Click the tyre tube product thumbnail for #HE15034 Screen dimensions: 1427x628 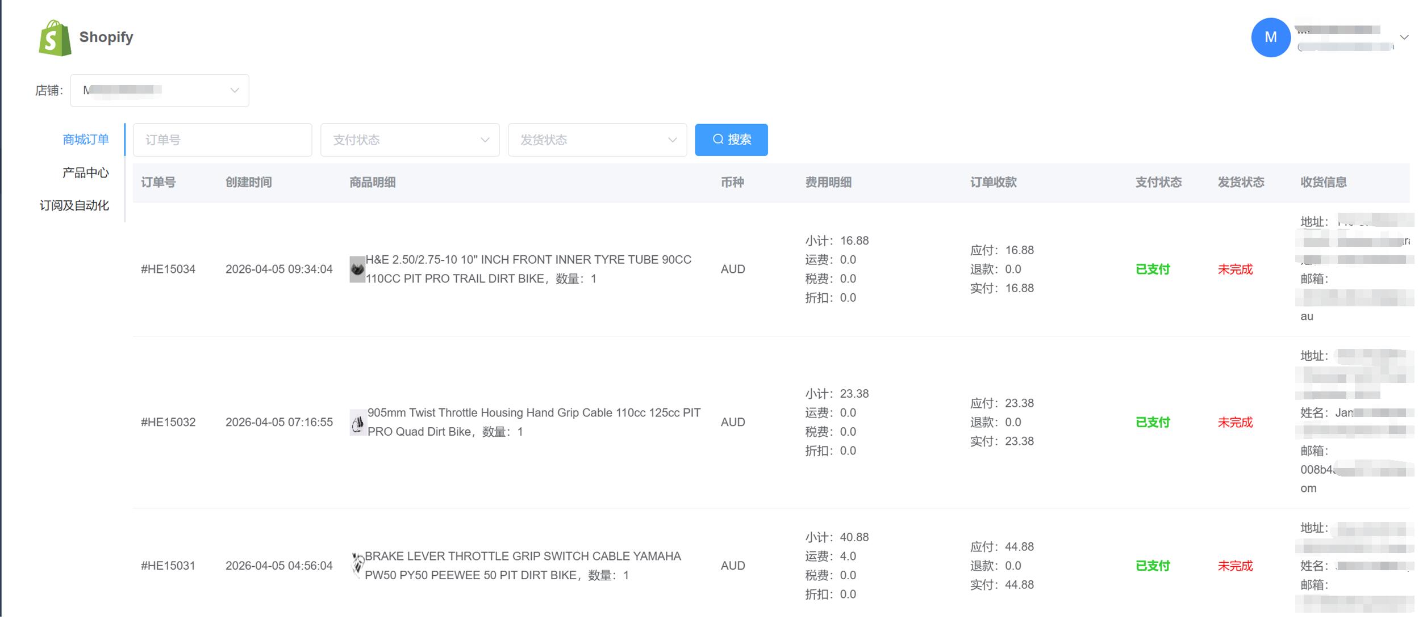point(357,269)
